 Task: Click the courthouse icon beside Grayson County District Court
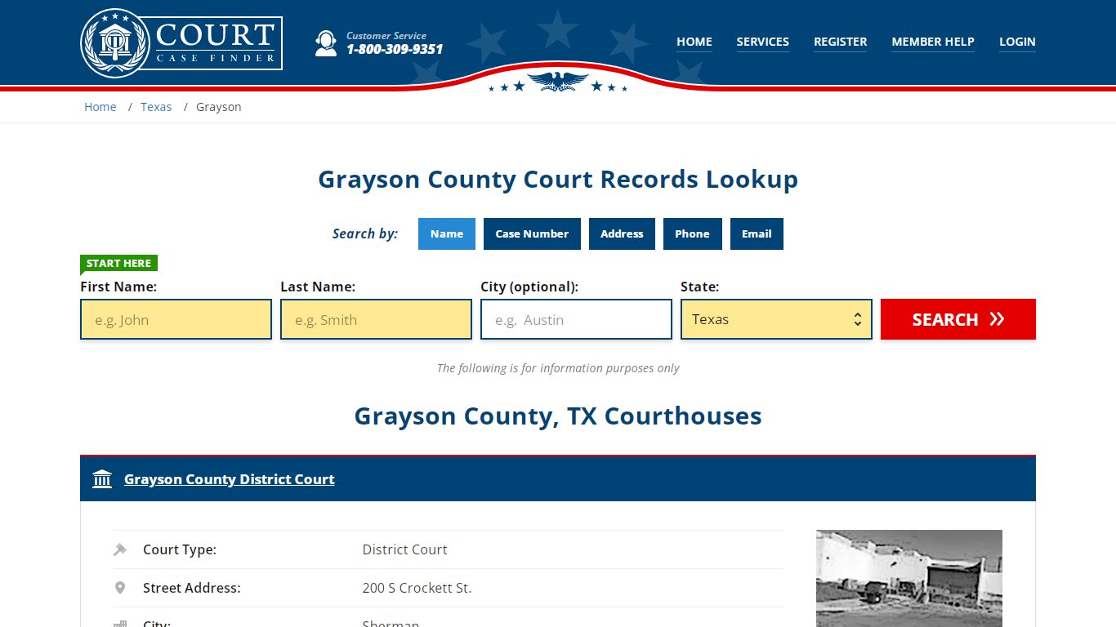pos(102,479)
